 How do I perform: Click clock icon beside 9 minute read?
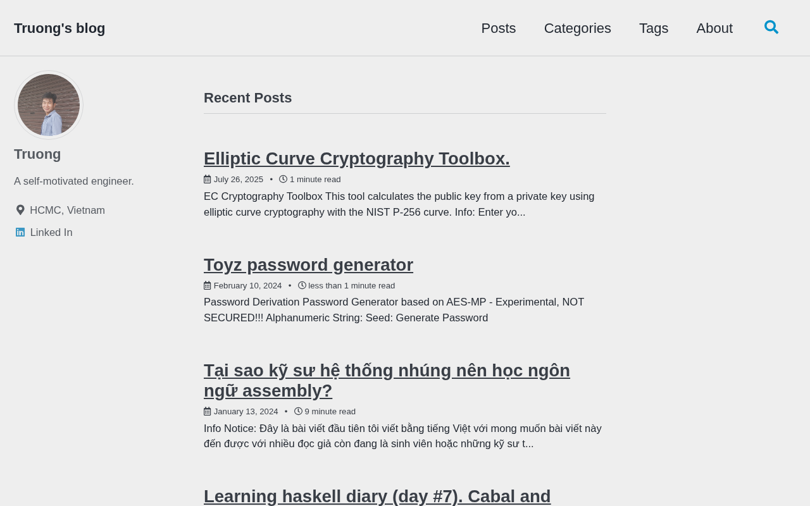click(298, 411)
